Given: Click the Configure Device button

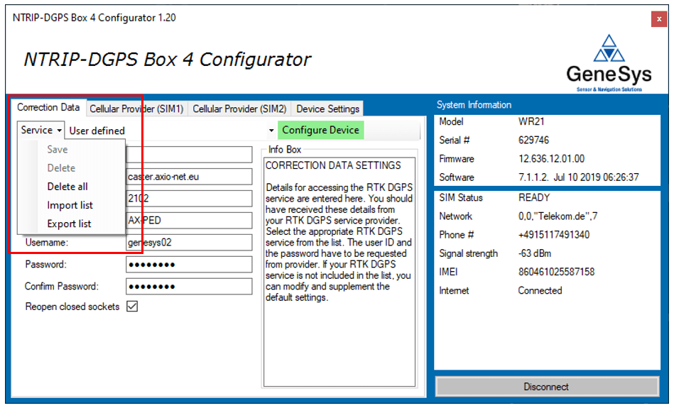Looking at the screenshot, I should pyautogui.click(x=321, y=130).
